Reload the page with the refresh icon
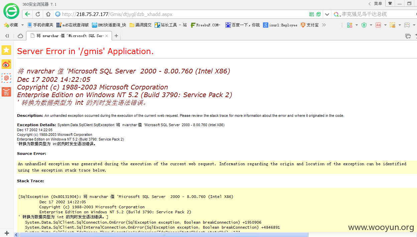The image size is (417, 237). coord(38,14)
